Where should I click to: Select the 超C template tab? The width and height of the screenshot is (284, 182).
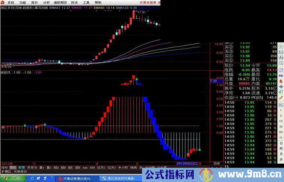tap(71, 167)
